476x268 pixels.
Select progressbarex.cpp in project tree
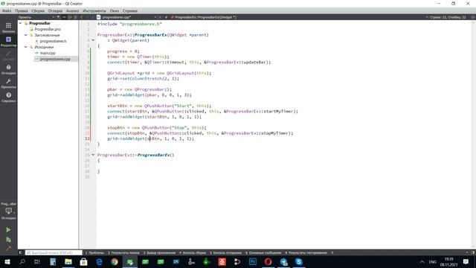pyautogui.click(x=55, y=59)
